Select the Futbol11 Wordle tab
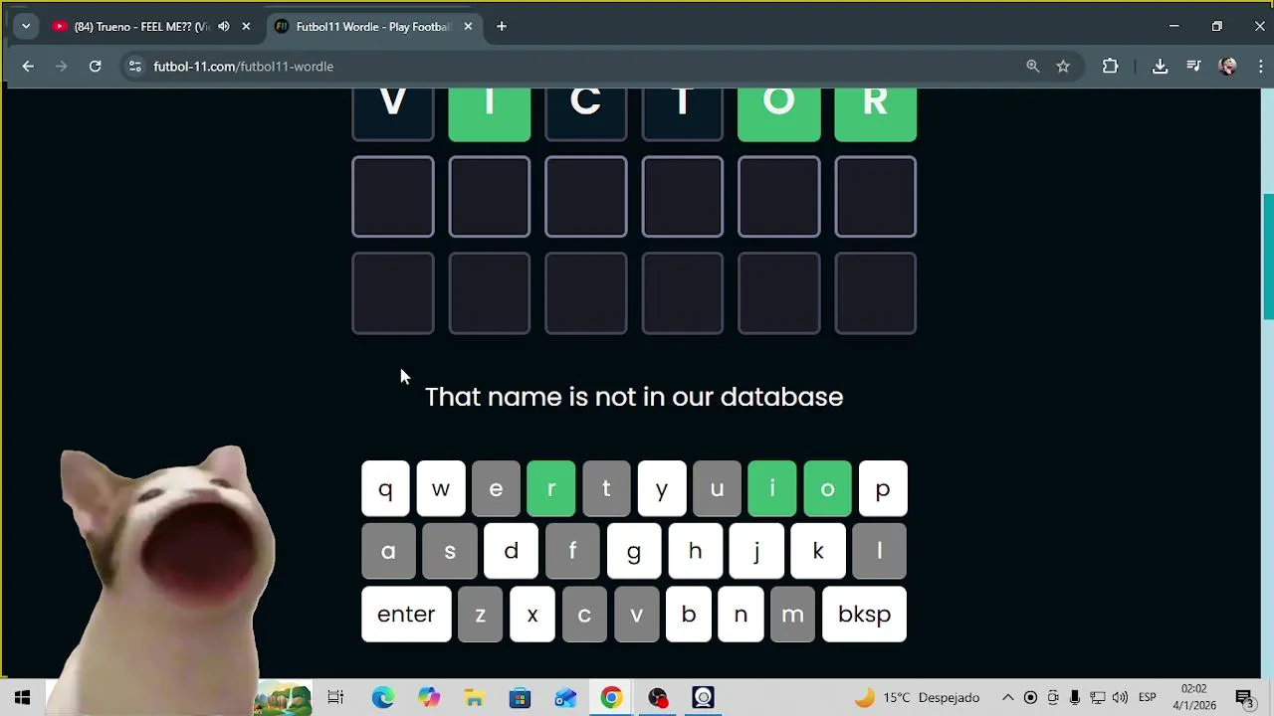The image size is (1274, 716). pyautogui.click(x=373, y=27)
